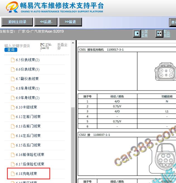Click the CS01 接车载充电机 heading
This screenshot has width=176, height=183.
coord(101,50)
